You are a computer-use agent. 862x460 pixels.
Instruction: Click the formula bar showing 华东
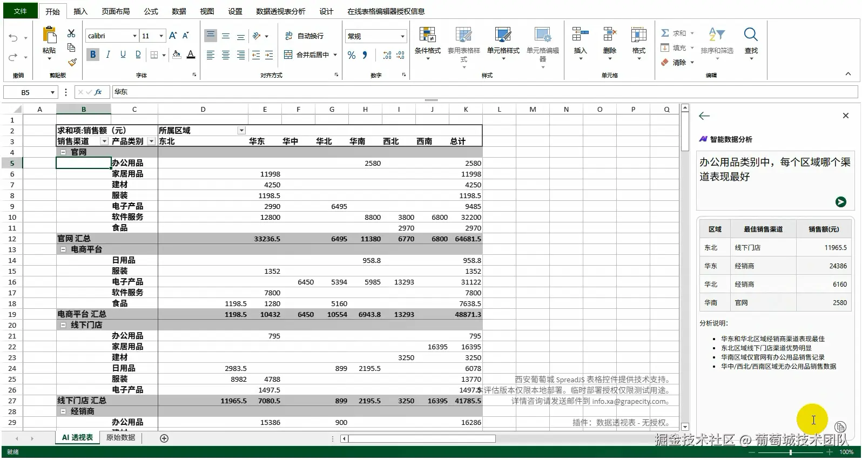click(484, 92)
